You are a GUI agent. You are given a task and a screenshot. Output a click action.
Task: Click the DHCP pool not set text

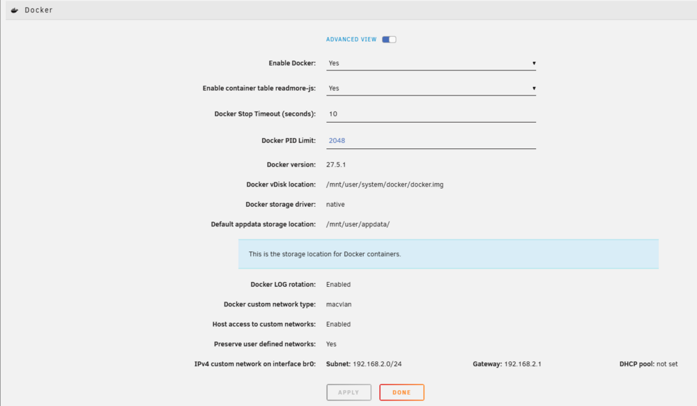pyautogui.click(x=648, y=364)
